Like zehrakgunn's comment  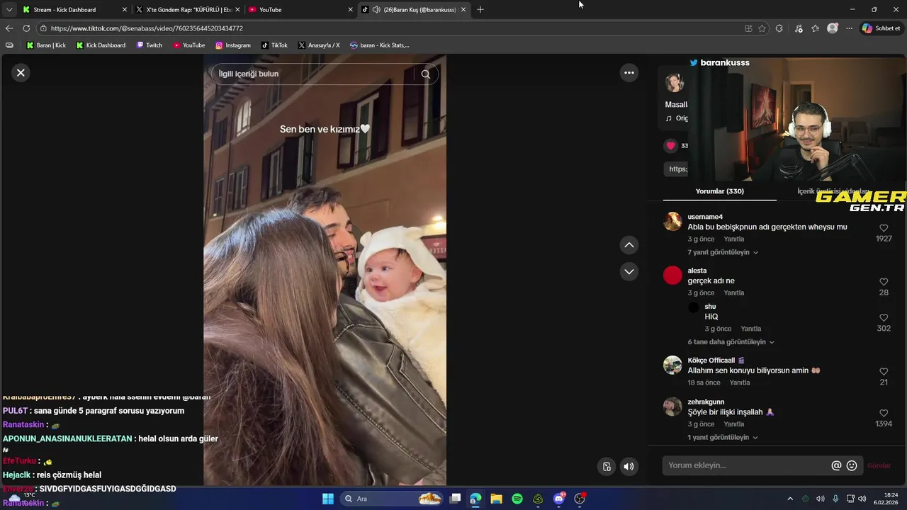point(884,413)
